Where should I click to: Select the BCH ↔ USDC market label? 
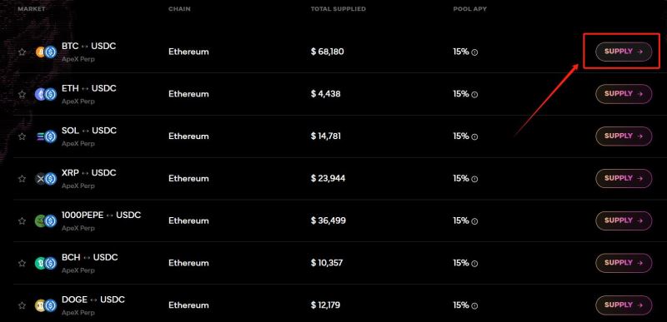click(x=90, y=257)
